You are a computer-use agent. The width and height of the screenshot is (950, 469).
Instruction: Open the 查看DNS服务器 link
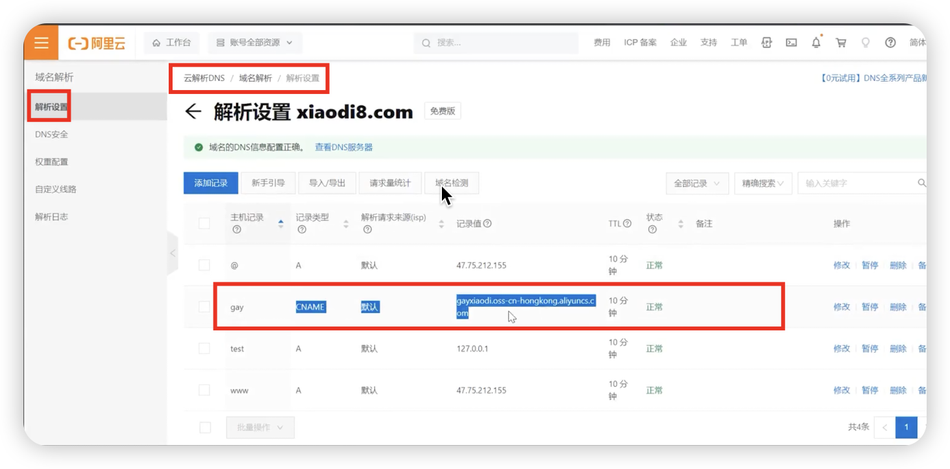point(344,147)
